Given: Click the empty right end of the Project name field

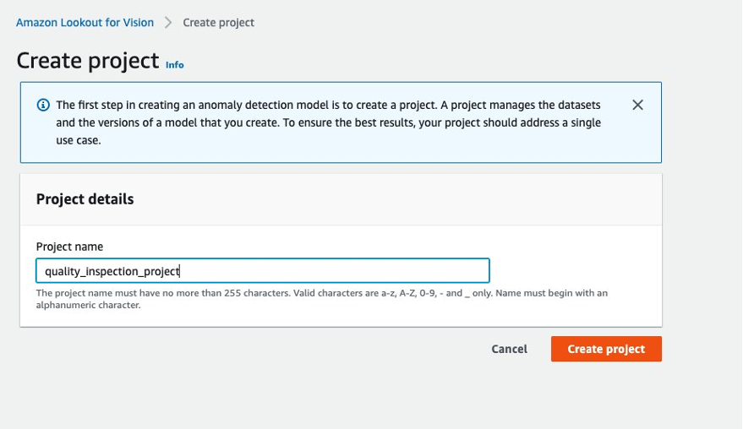Looking at the screenshot, I should click(x=406, y=271).
